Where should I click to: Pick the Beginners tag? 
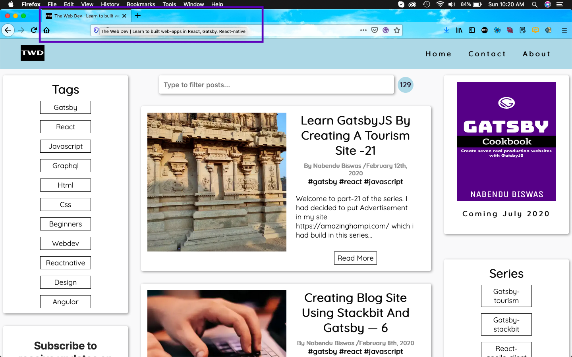click(66, 224)
